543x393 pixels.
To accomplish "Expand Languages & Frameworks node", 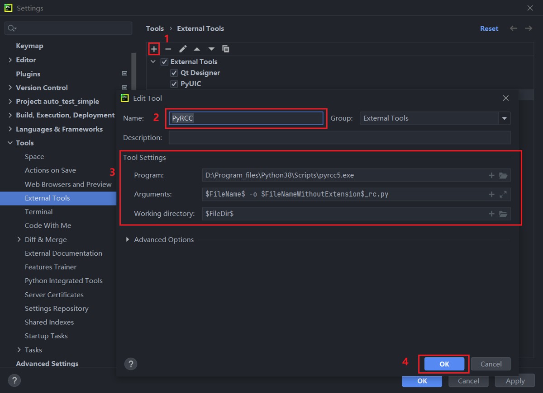I will pyautogui.click(x=10, y=129).
